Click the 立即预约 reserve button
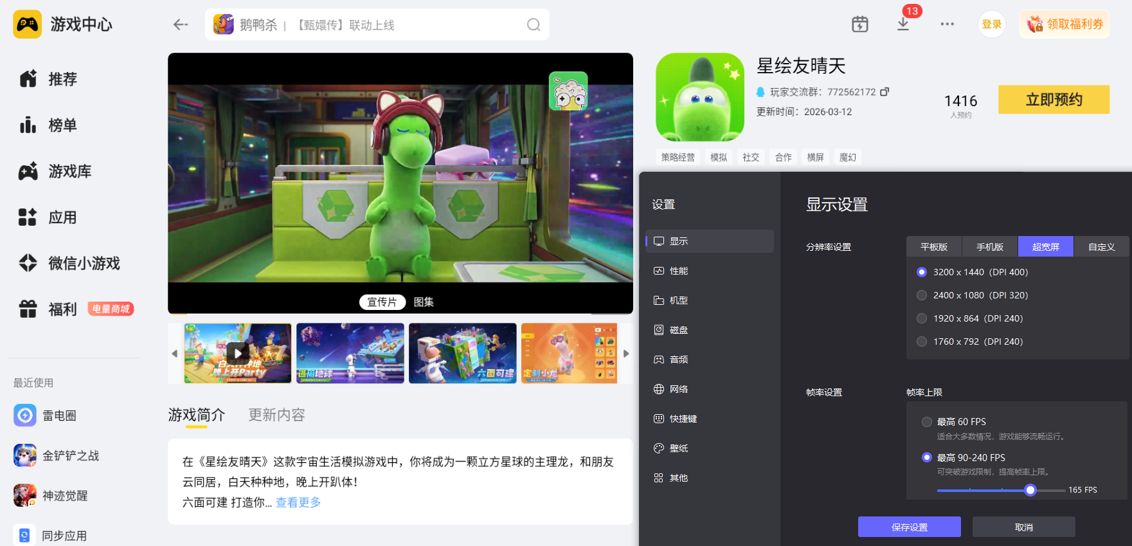Screen dimensions: 1132x546 [1054, 100]
